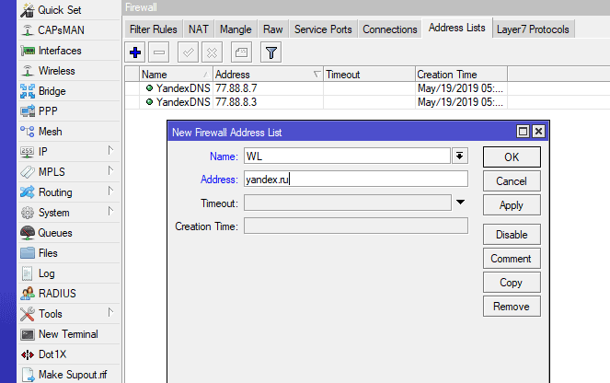Add a new entry with the blue plus
This screenshot has height=383, width=610.
point(135,52)
